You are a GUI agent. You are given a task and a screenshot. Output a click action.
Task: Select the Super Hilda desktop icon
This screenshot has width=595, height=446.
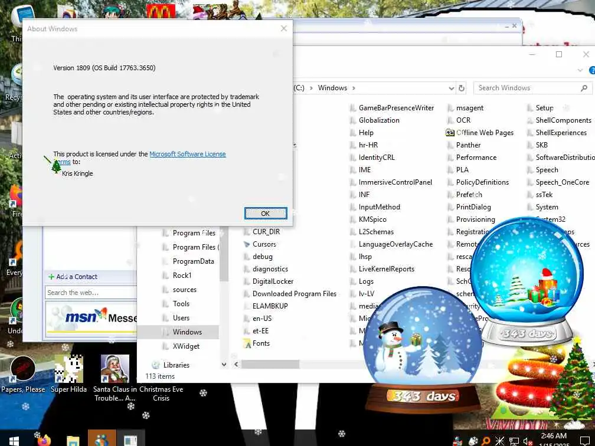point(68,374)
